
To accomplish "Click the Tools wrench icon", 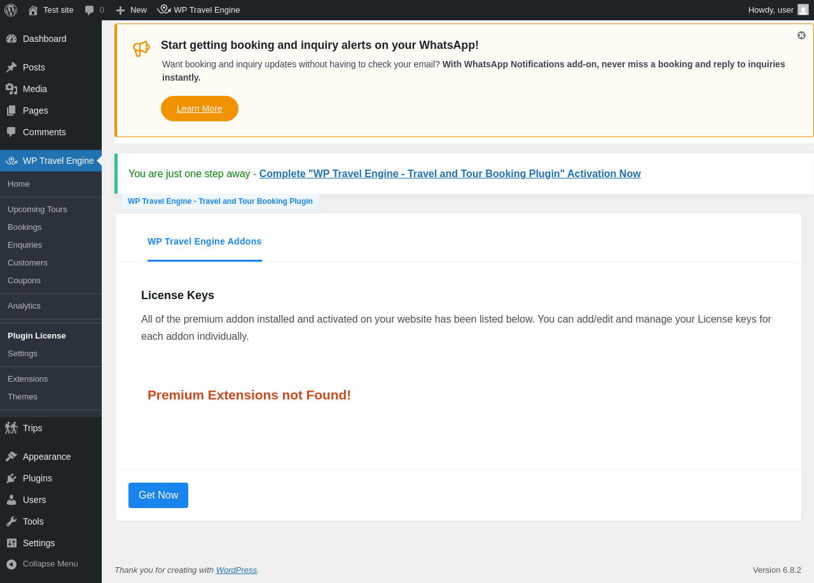I will [11, 521].
